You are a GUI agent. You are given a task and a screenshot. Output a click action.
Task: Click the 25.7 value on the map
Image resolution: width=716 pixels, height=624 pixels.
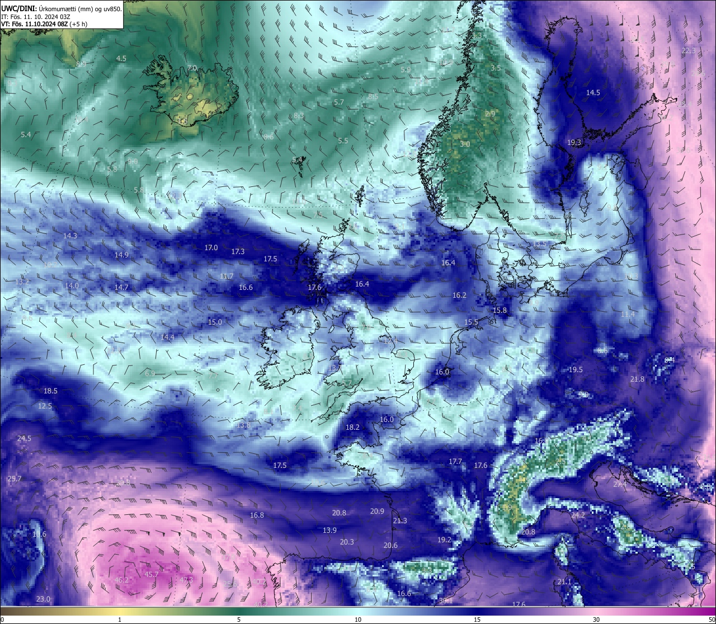coord(14,478)
